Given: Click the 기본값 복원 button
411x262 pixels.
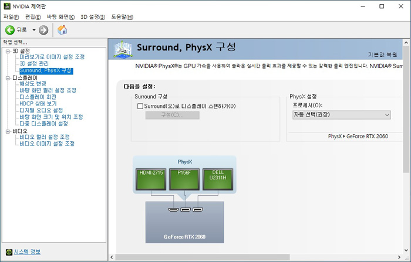Looking at the screenshot, I should pos(384,54).
